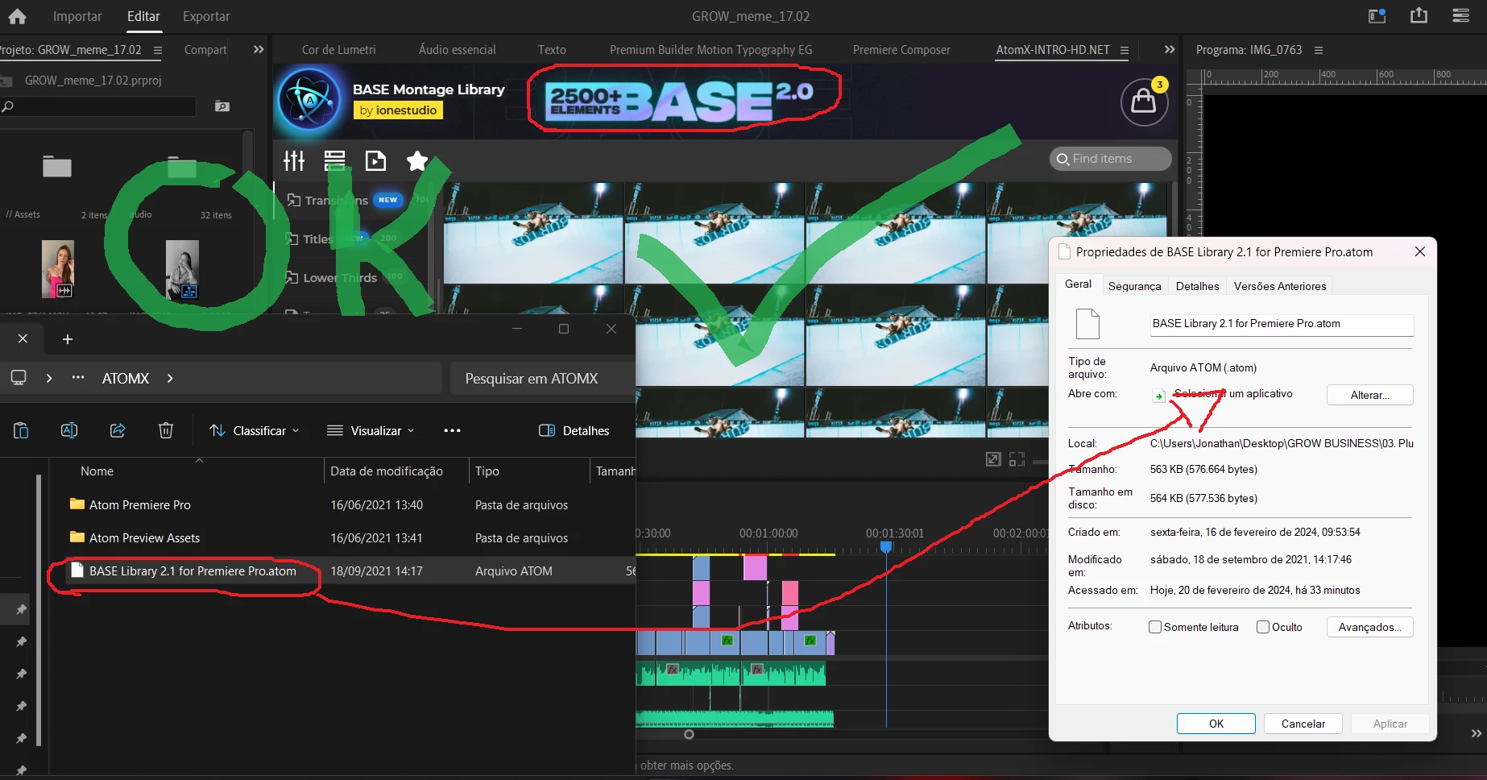Check the Oculto attribute checkbox
The height and width of the screenshot is (780, 1487).
coord(1263,627)
